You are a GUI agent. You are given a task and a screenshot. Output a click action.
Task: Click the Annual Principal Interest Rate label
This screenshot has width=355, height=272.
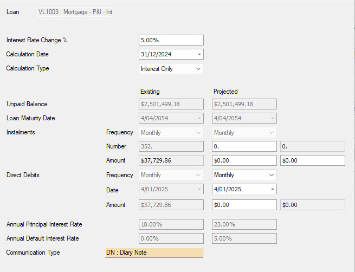click(44, 224)
